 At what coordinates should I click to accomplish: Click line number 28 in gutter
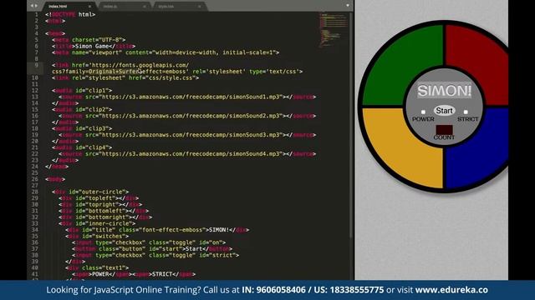(35, 192)
